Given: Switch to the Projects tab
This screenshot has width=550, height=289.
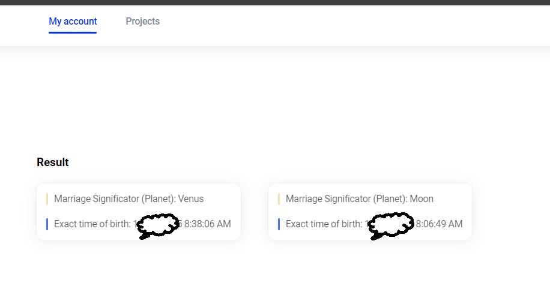Looking at the screenshot, I should coord(142,22).
